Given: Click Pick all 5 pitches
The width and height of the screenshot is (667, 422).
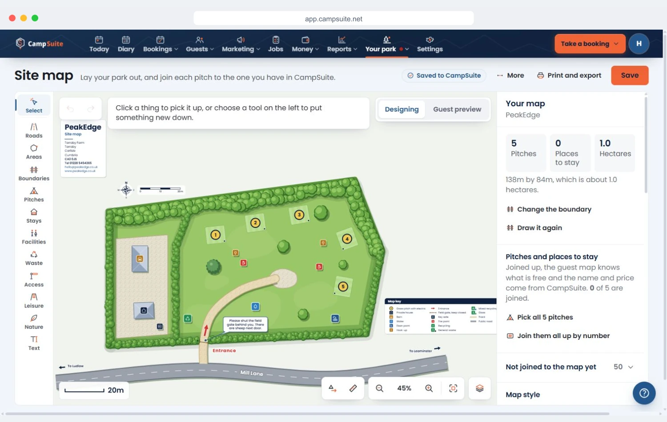Looking at the screenshot, I should (539, 317).
